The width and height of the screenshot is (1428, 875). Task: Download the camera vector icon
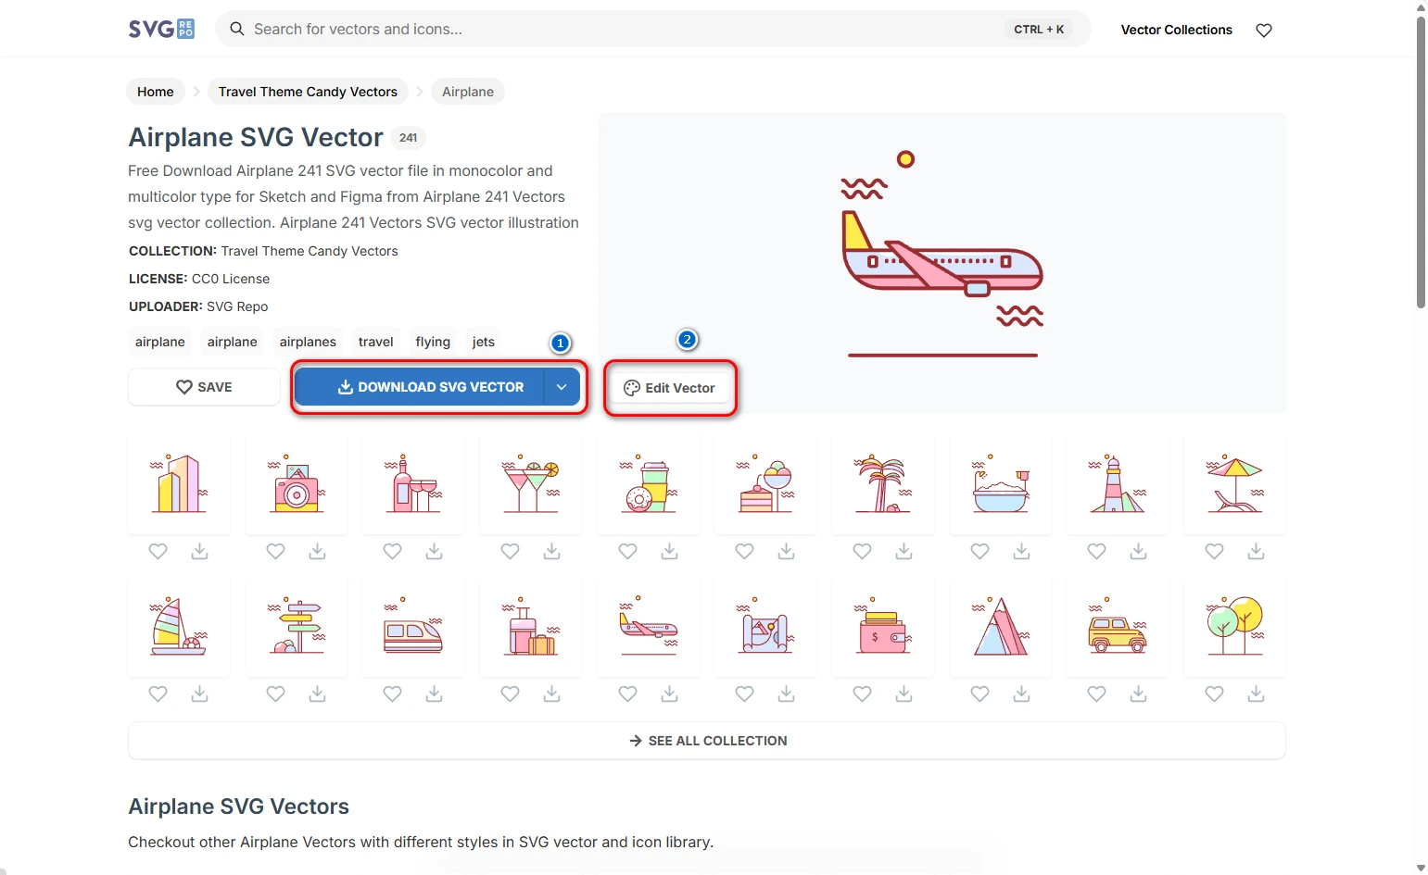coord(317,552)
